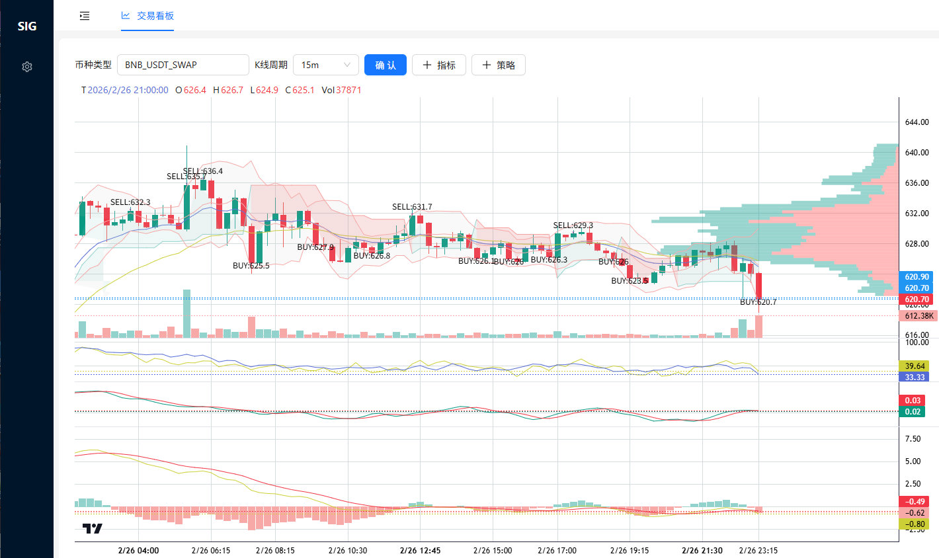Screen dimensions: 939x558
Task: Open the settings gear in the sidebar
Action: pyautogui.click(x=26, y=67)
